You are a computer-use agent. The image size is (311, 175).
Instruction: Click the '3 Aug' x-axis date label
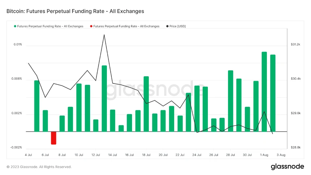[281, 154]
